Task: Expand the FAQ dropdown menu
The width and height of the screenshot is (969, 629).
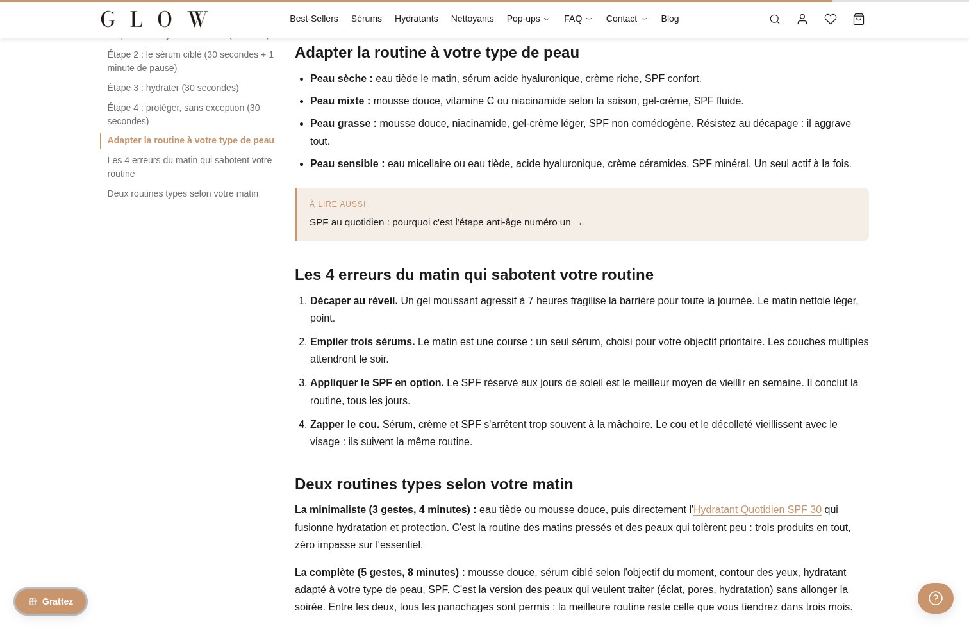Action: [x=578, y=19]
